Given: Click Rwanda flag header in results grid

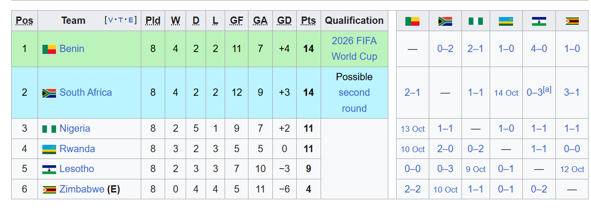Looking at the screenshot, I should click(506, 21).
